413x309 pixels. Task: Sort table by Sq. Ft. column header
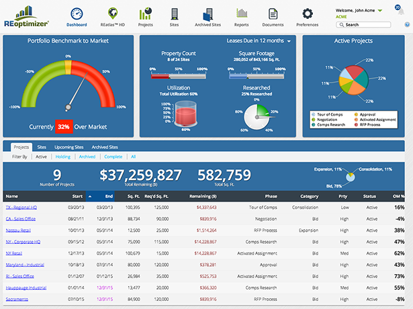coord(134,196)
